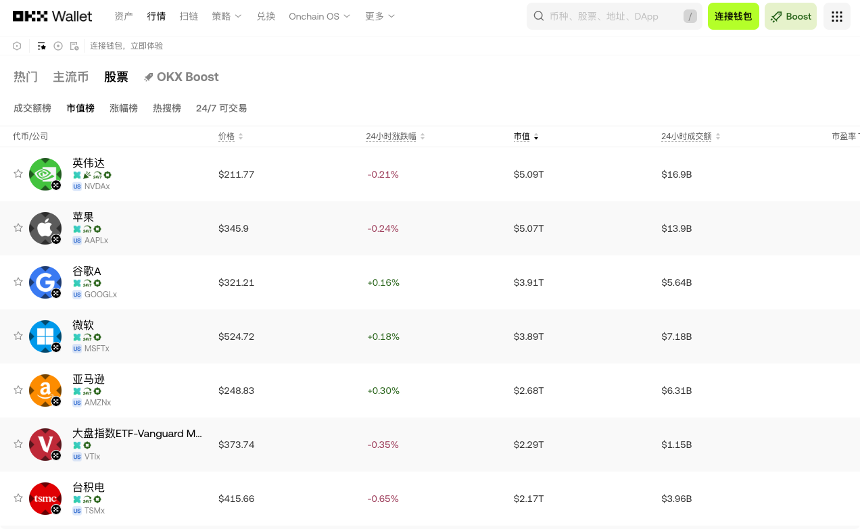
Task: Select the 24/7 可交易 filter tab
Action: pyautogui.click(x=222, y=108)
